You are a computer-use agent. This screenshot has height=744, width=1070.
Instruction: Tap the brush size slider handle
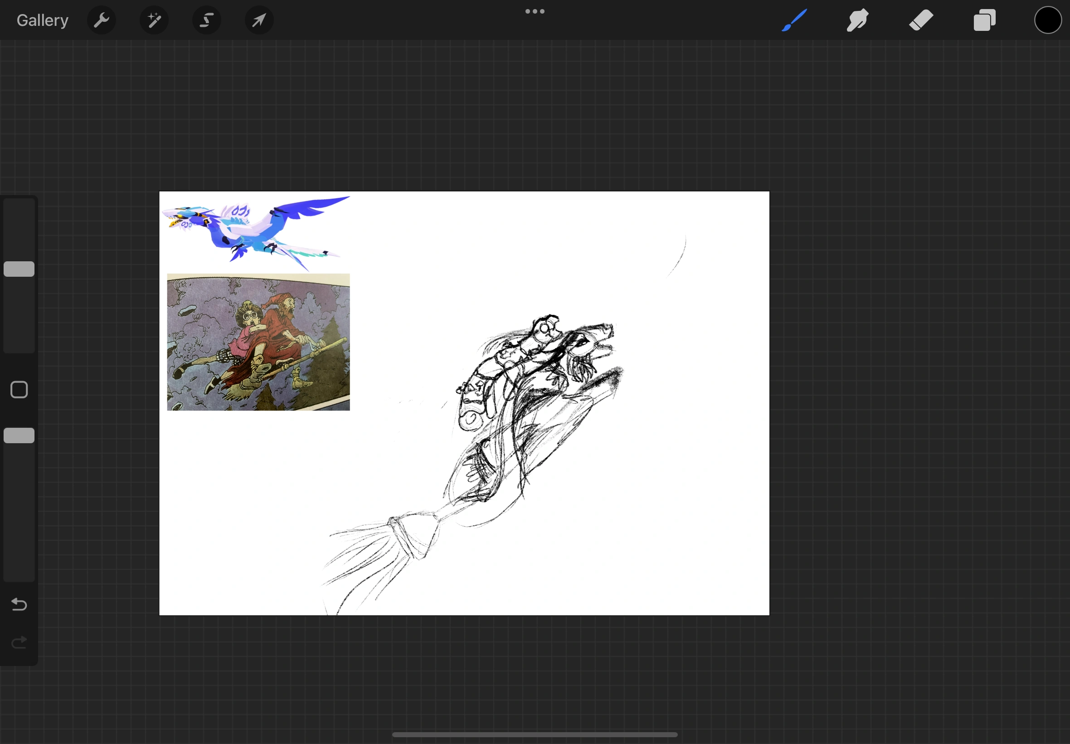(x=19, y=269)
